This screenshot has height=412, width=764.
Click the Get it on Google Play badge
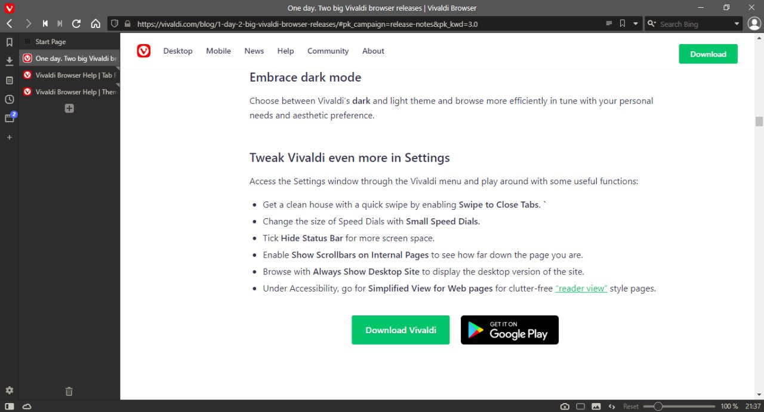[510, 330]
